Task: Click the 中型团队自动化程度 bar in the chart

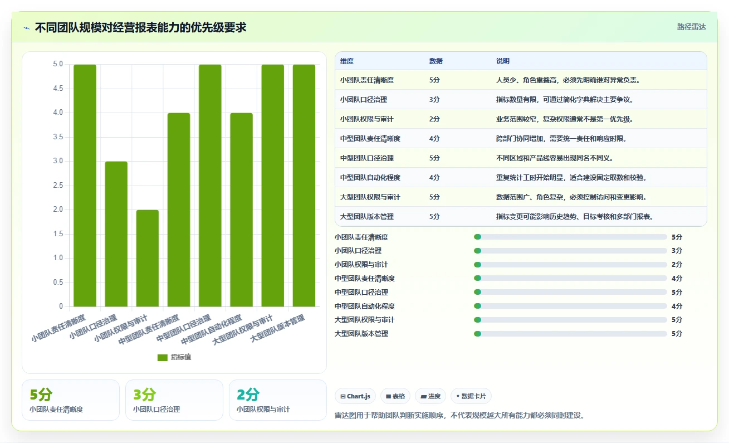Action: point(241,210)
